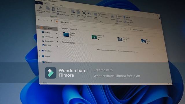Open the Copy to dropdown

point(78,14)
